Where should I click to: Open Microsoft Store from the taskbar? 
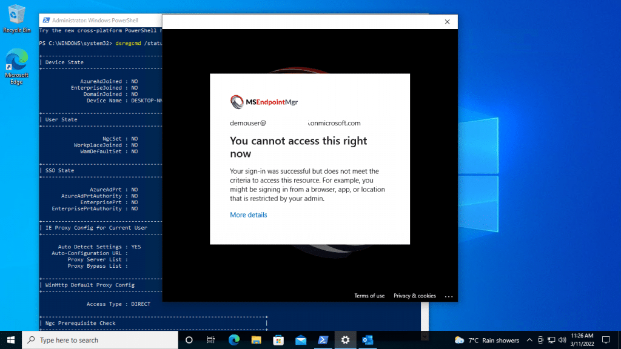[278, 340]
